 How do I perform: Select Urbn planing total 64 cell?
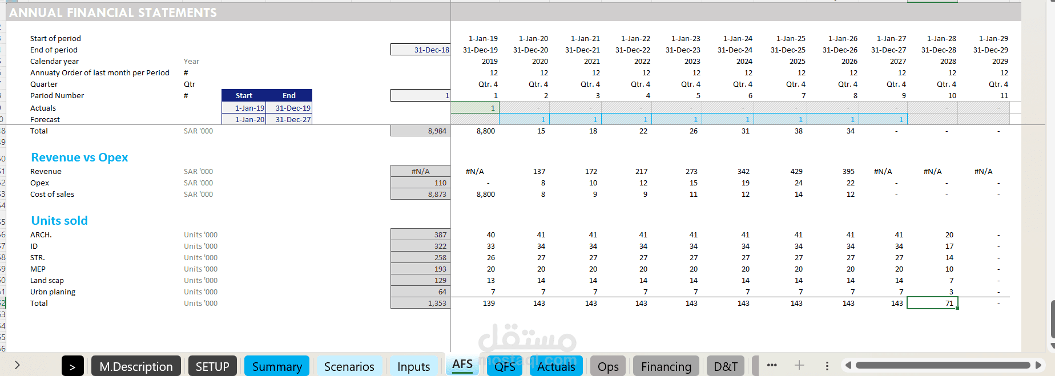click(421, 292)
